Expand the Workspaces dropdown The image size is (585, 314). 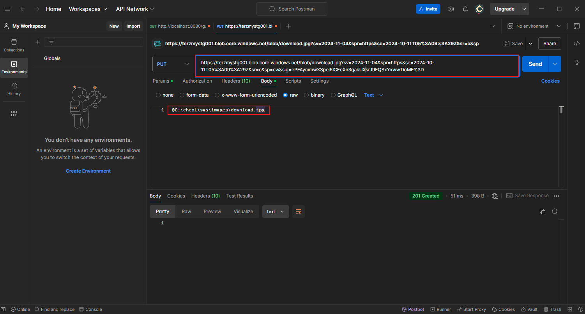pos(88,9)
